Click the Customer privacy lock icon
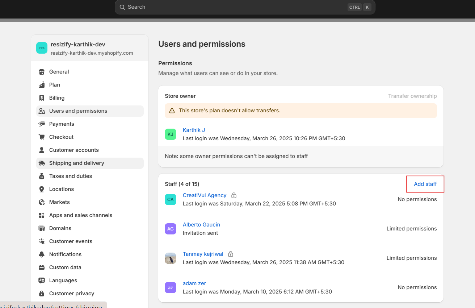The height and width of the screenshot is (308, 475). [x=42, y=294]
